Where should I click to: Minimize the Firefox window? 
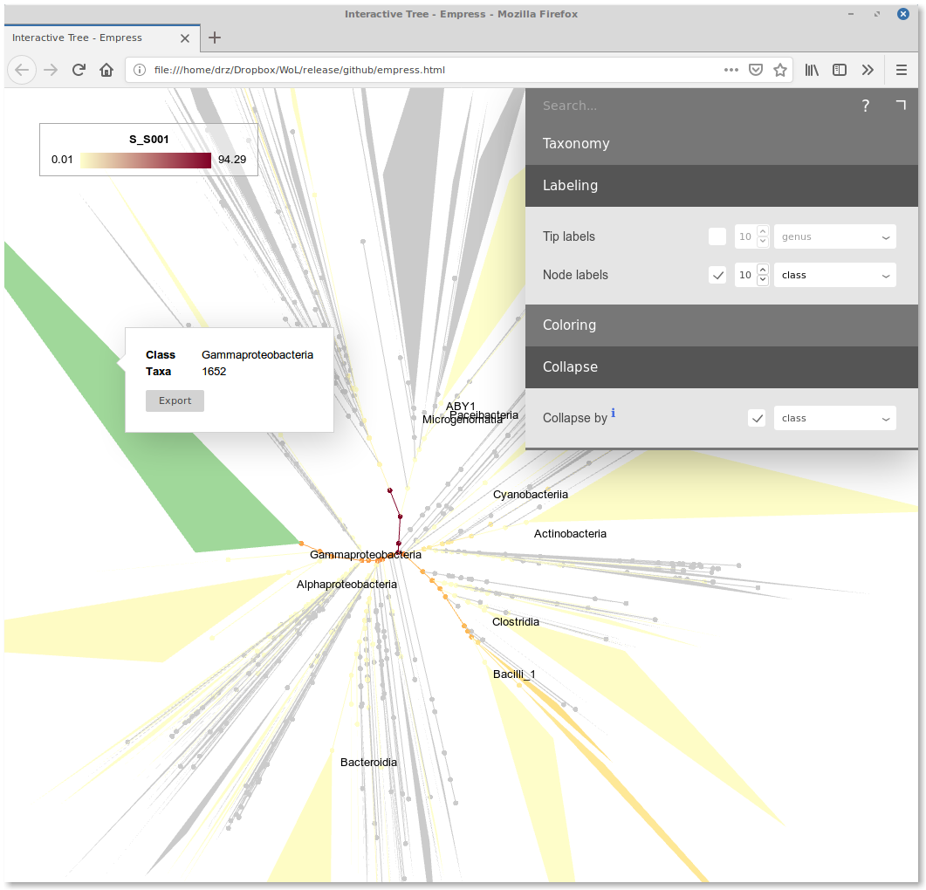pos(851,14)
